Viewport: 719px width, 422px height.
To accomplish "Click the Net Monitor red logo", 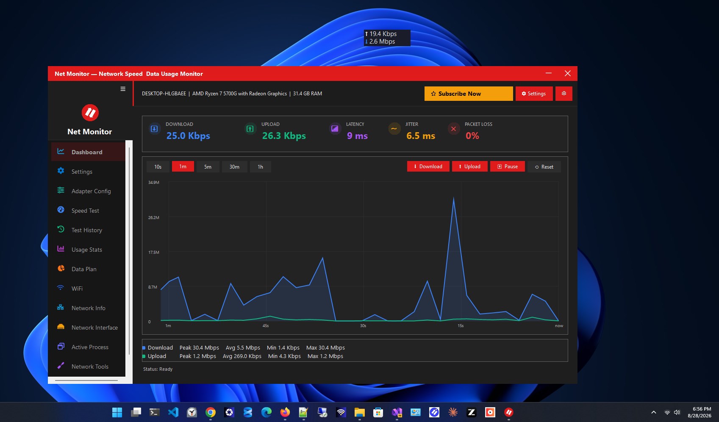I will click(90, 113).
